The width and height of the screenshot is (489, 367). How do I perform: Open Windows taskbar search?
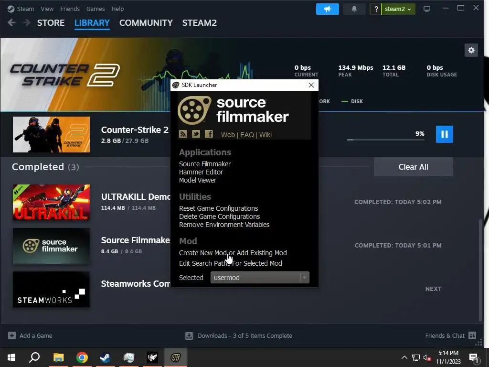pos(34,357)
